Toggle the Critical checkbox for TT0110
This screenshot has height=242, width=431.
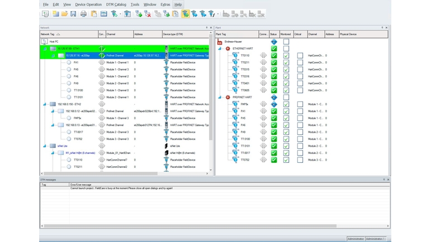point(300,55)
